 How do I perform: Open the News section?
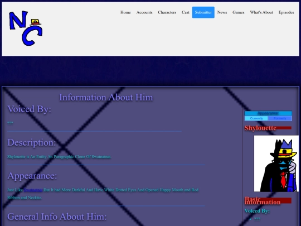[222, 12]
